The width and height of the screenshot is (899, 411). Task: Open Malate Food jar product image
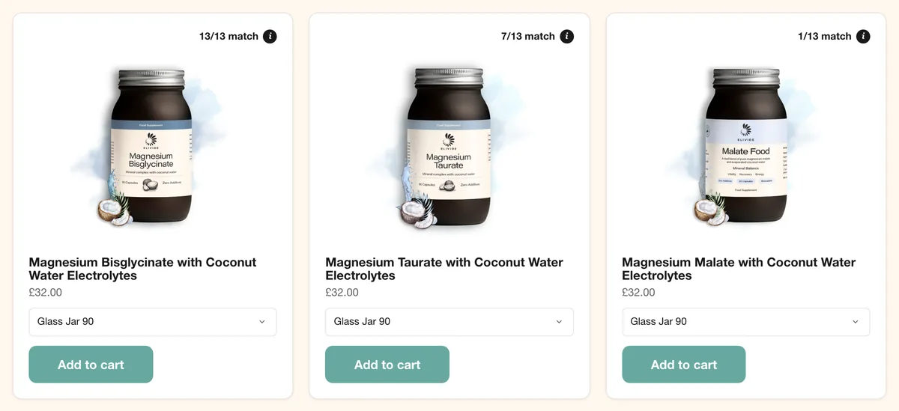point(743,146)
